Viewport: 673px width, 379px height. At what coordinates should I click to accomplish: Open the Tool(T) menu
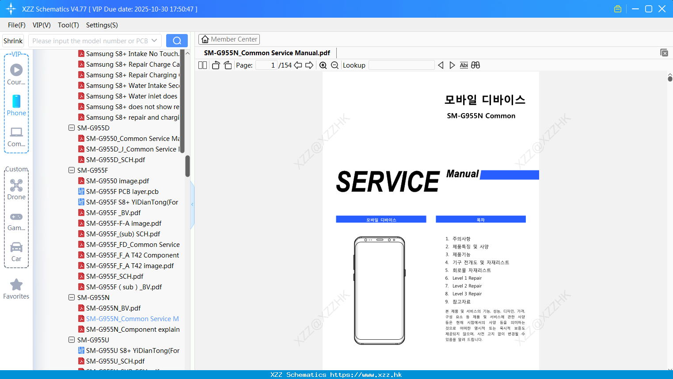click(x=68, y=25)
